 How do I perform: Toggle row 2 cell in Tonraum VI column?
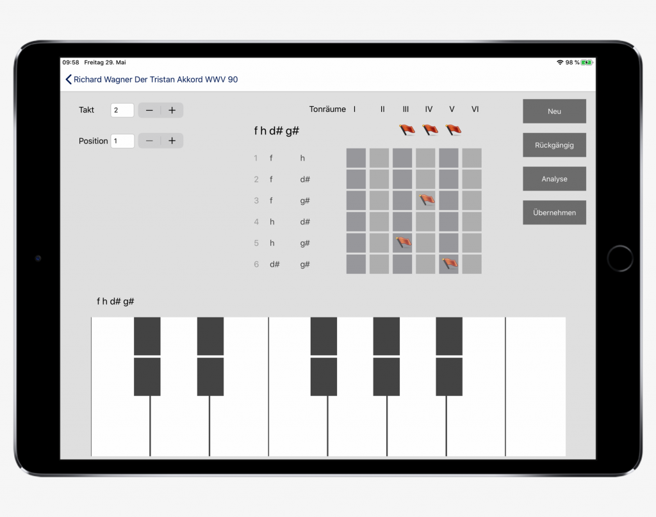tap(471, 179)
